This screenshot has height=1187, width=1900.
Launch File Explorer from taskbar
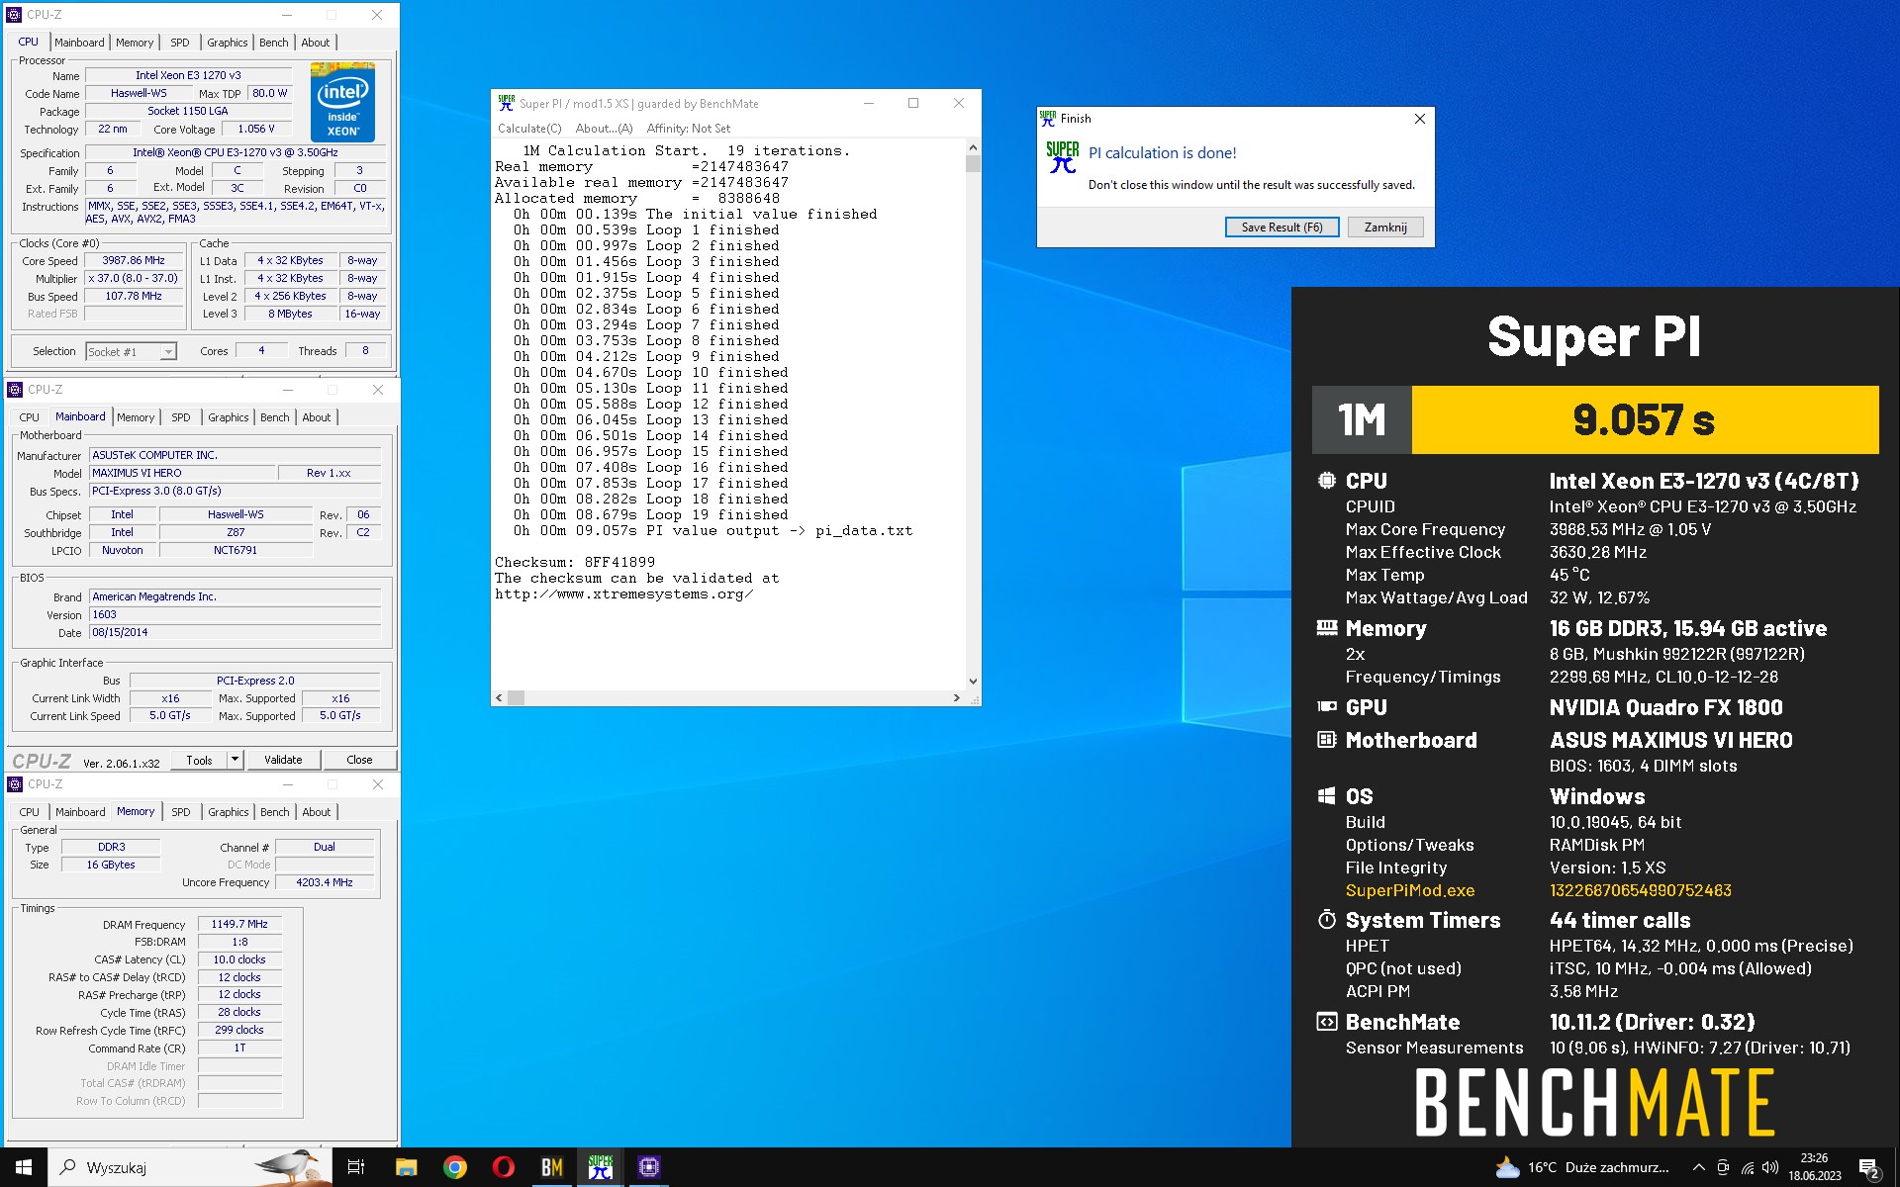click(406, 1167)
